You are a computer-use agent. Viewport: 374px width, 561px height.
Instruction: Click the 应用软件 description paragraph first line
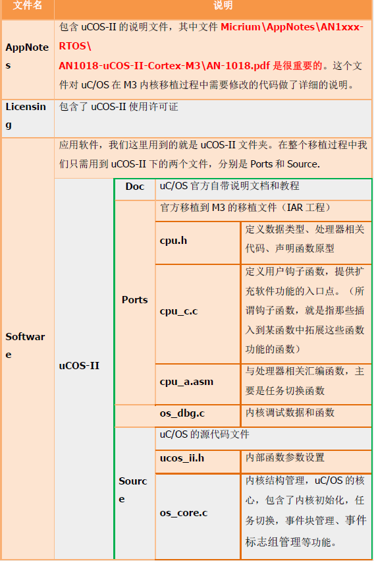pyautogui.click(x=213, y=145)
